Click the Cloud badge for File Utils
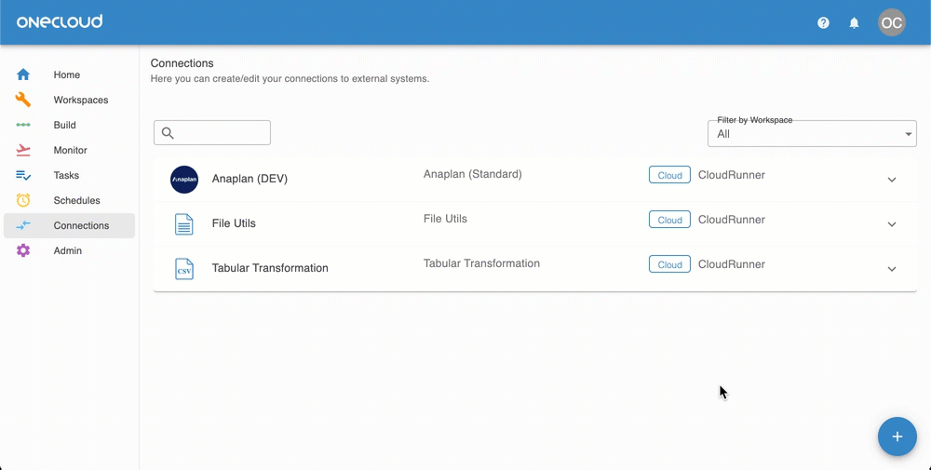This screenshot has height=470, width=931. (x=669, y=220)
